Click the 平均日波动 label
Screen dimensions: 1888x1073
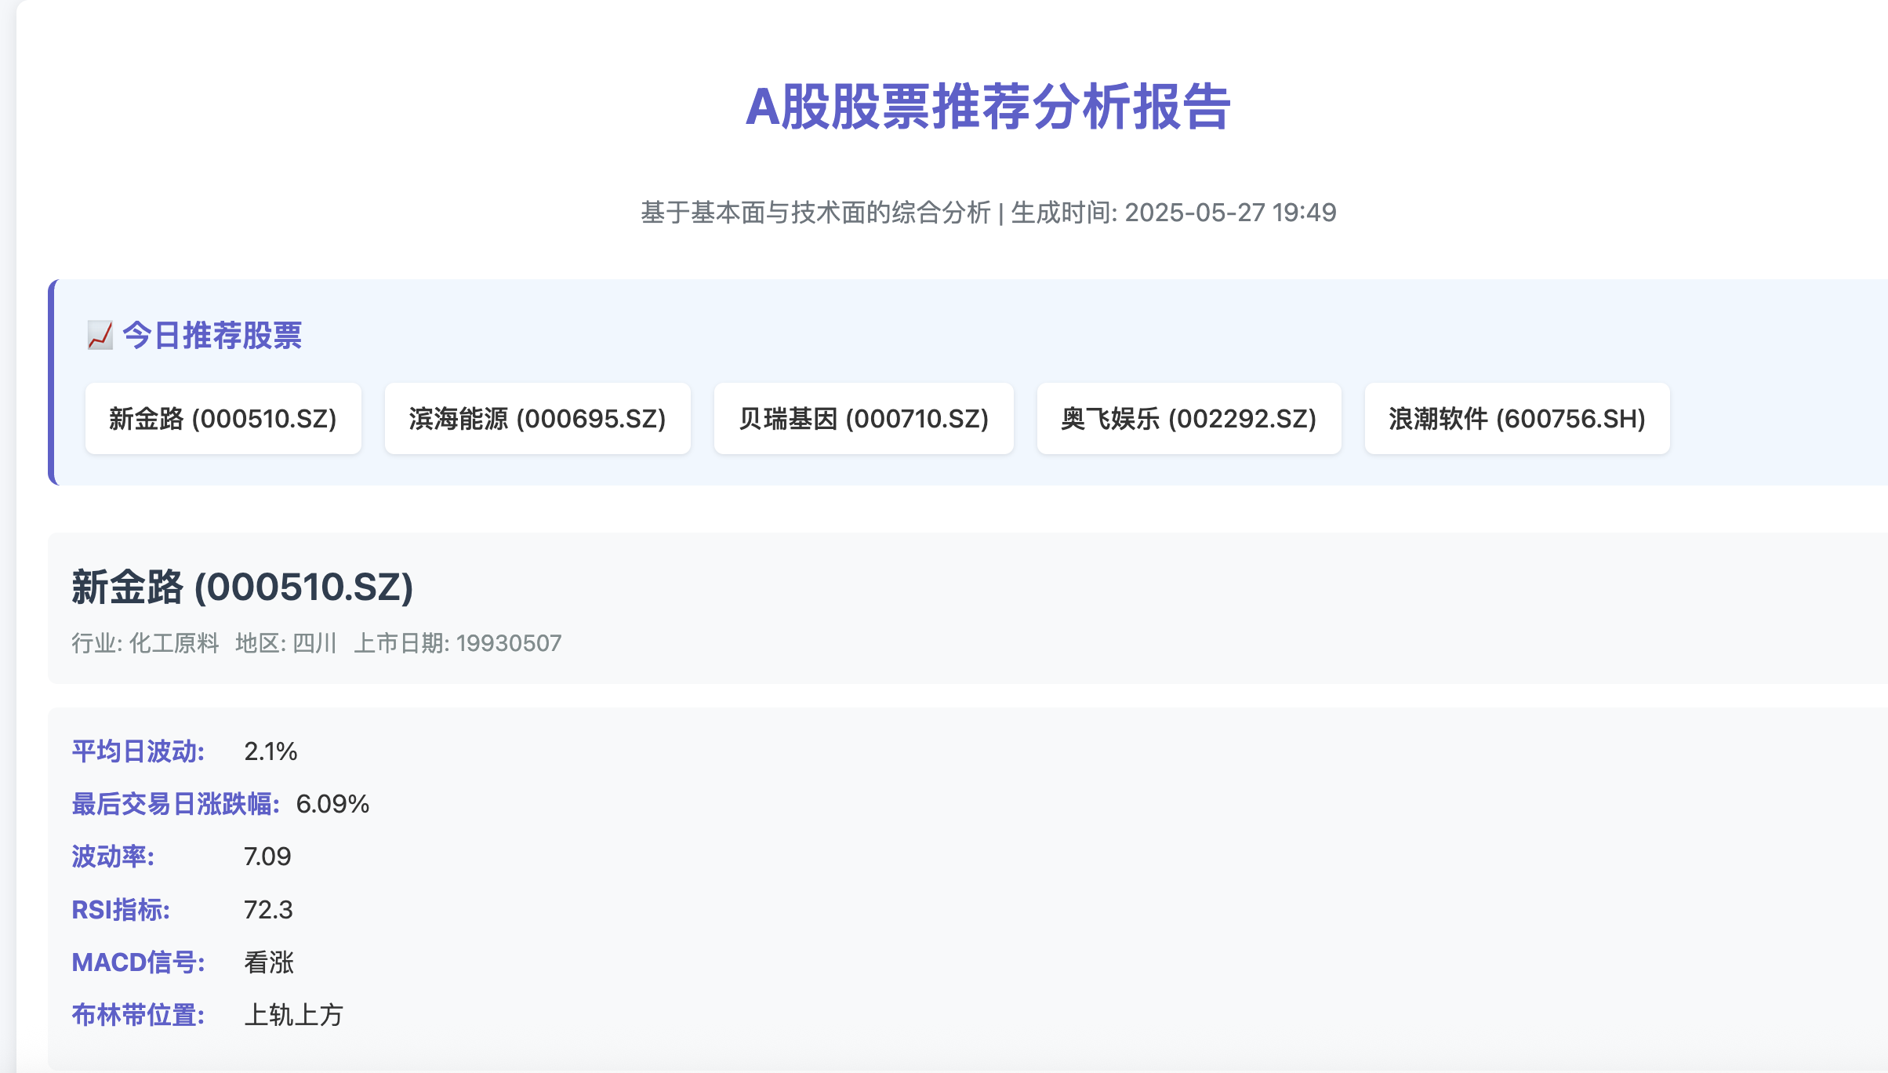tap(138, 751)
